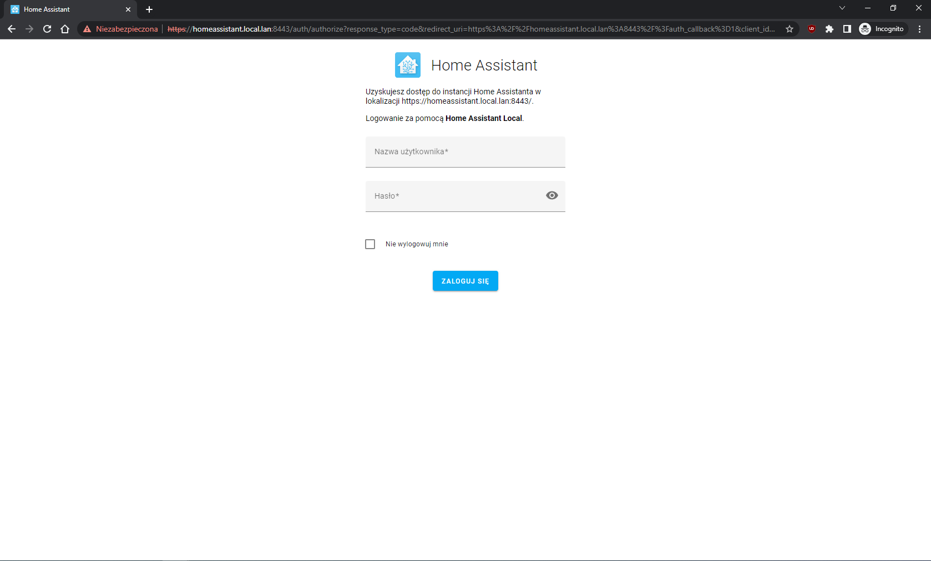Focus the Nazwa użytkownika field

click(x=465, y=152)
